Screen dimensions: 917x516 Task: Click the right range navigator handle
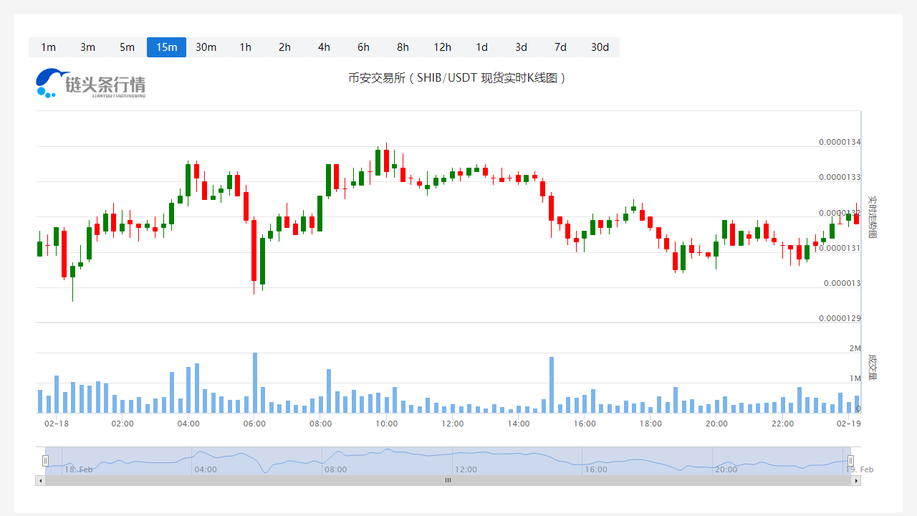[850, 461]
